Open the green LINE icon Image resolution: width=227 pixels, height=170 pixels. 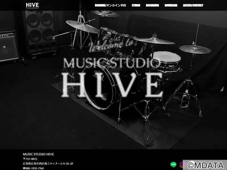pos(173,164)
